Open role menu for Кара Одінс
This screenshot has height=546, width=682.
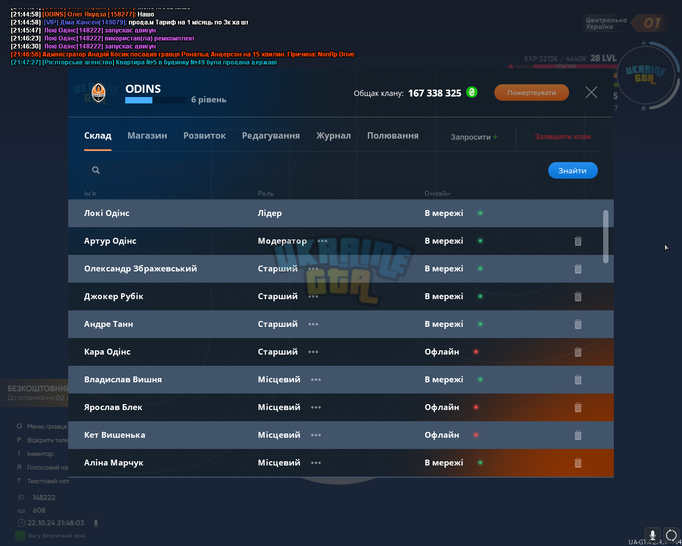tap(313, 352)
